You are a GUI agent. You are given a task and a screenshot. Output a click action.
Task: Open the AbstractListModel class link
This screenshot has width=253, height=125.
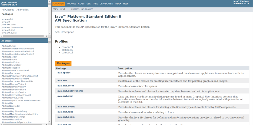point(11,106)
